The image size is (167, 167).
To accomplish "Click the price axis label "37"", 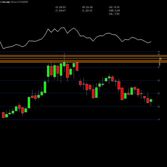I will [159, 67].
